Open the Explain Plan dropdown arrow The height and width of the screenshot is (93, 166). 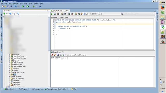[x=60, y=14]
